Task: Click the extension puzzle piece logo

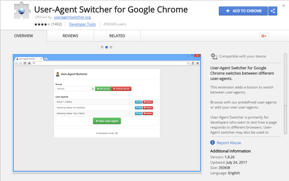Action: pos(22,11)
